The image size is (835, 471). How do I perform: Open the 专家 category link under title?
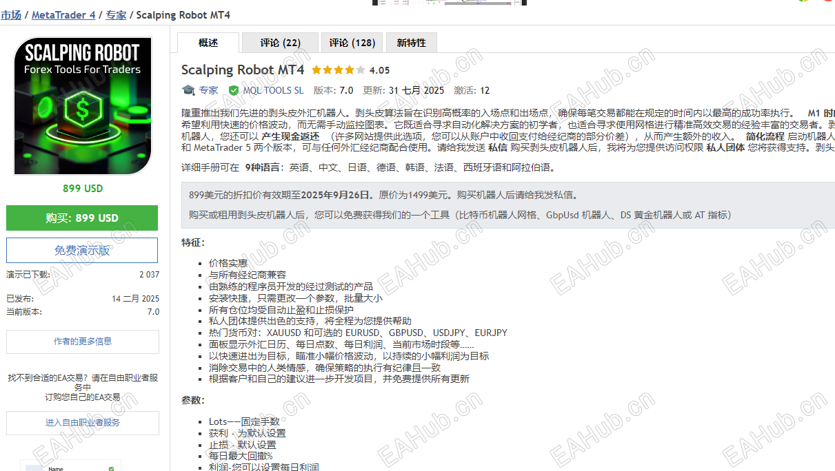208,90
